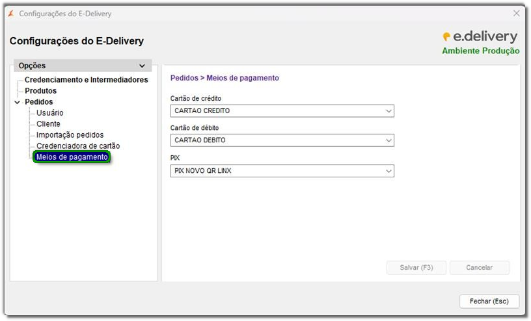Open Importação pedidos settings

(x=70, y=135)
